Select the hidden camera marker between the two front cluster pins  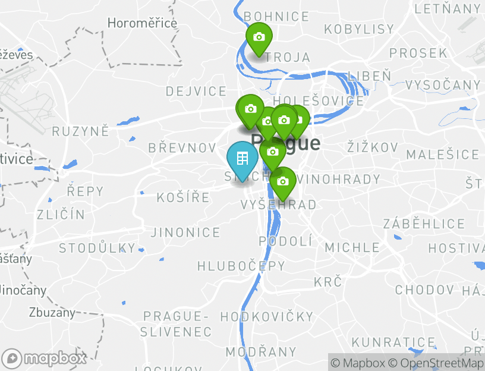click(x=266, y=122)
